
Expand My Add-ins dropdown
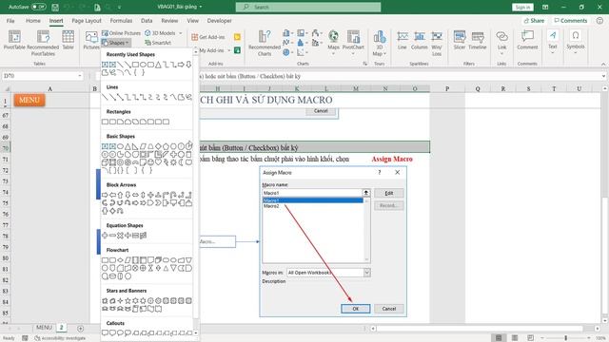point(228,50)
